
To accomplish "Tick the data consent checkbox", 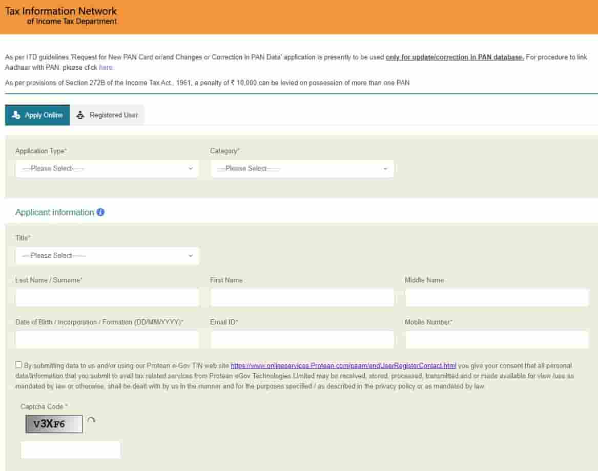I will [x=19, y=365].
